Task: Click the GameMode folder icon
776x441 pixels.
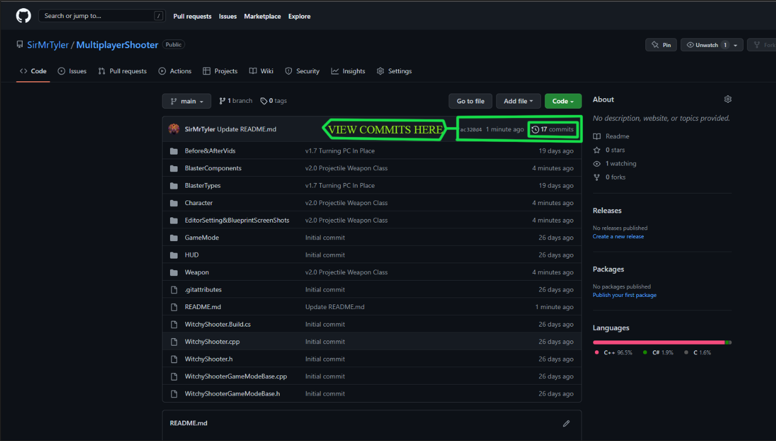Action: [174, 238]
